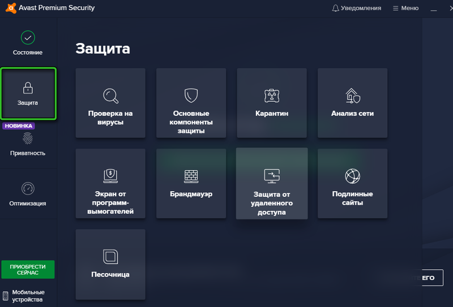Open Экран от программ-вымогателей tile
The width and height of the screenshot is (453, 307).
click(x=110, y=184)
